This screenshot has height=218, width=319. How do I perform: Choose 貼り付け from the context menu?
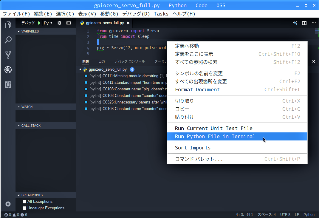237,117
